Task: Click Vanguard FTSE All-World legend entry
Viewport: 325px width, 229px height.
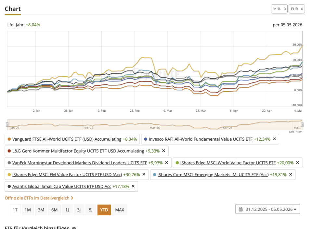Action: pyautogui.click(x=72, y=139)
